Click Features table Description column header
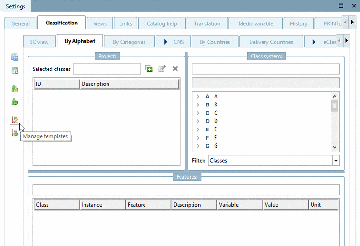 (194, 204)
